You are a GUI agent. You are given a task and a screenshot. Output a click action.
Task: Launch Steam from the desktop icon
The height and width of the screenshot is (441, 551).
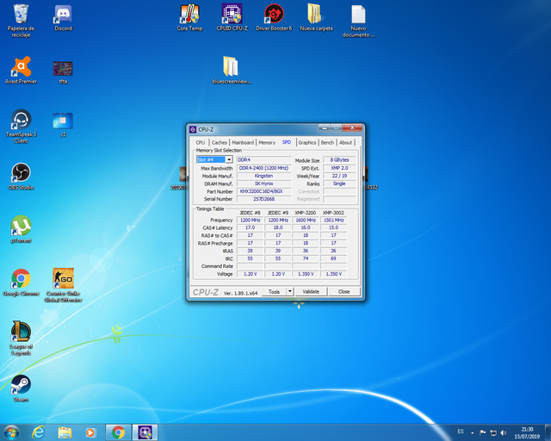[x=21, y=388]
